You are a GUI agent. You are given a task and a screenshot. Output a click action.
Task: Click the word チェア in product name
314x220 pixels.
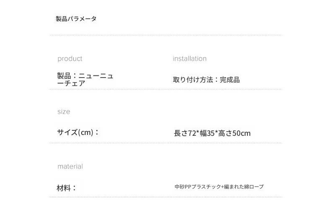point(75,83)
